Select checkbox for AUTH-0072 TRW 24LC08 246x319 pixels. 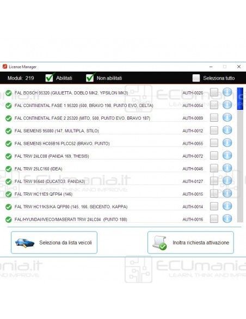pos(214,156)
